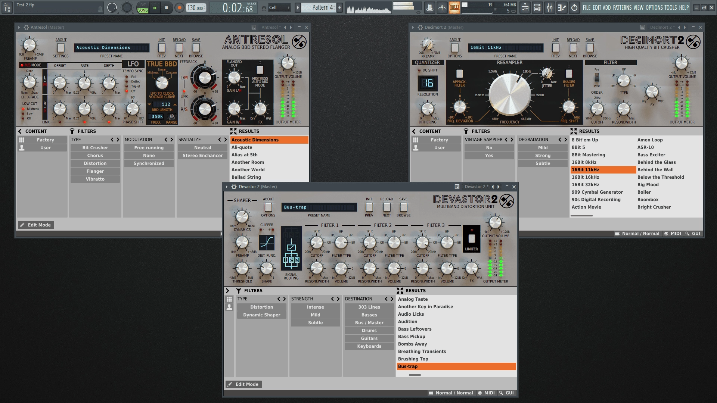Click Devastor OUTPUT VOLUME knob
Image resolution: width=717 pixels, height=403 pixels.
(x=495, y=223)
